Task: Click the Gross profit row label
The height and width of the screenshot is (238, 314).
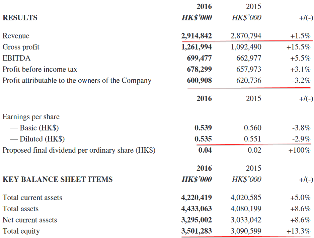Action: tap(21, 47)
